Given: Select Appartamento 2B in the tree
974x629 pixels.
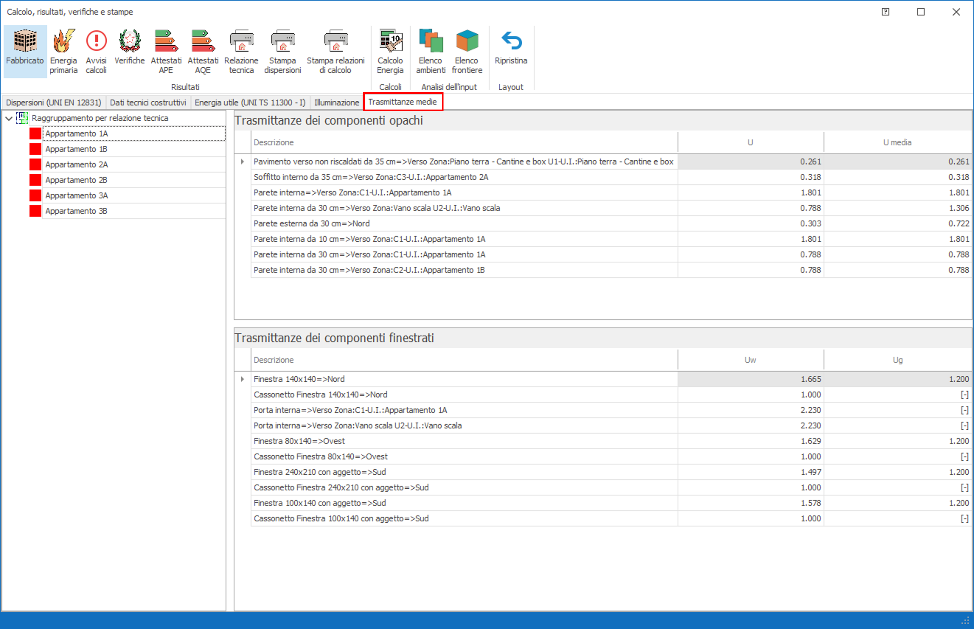Looking at the screenshot, I should click(77, 180).
